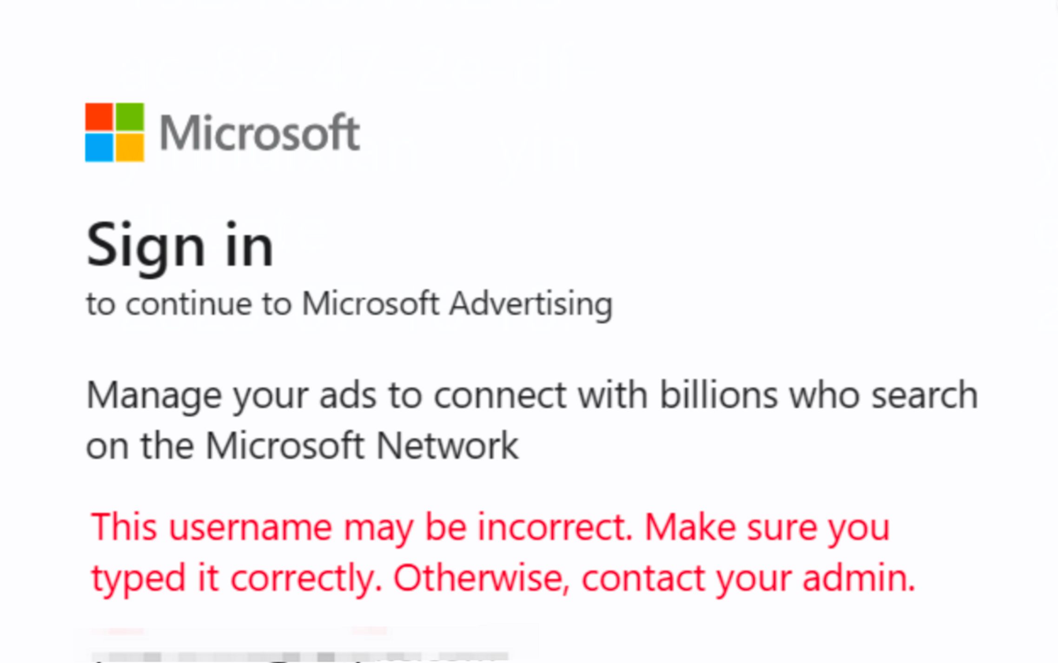Screen dimensions: 1058x663
Task: Click the words "billions who search"
Action: click(x=819, y=396)
